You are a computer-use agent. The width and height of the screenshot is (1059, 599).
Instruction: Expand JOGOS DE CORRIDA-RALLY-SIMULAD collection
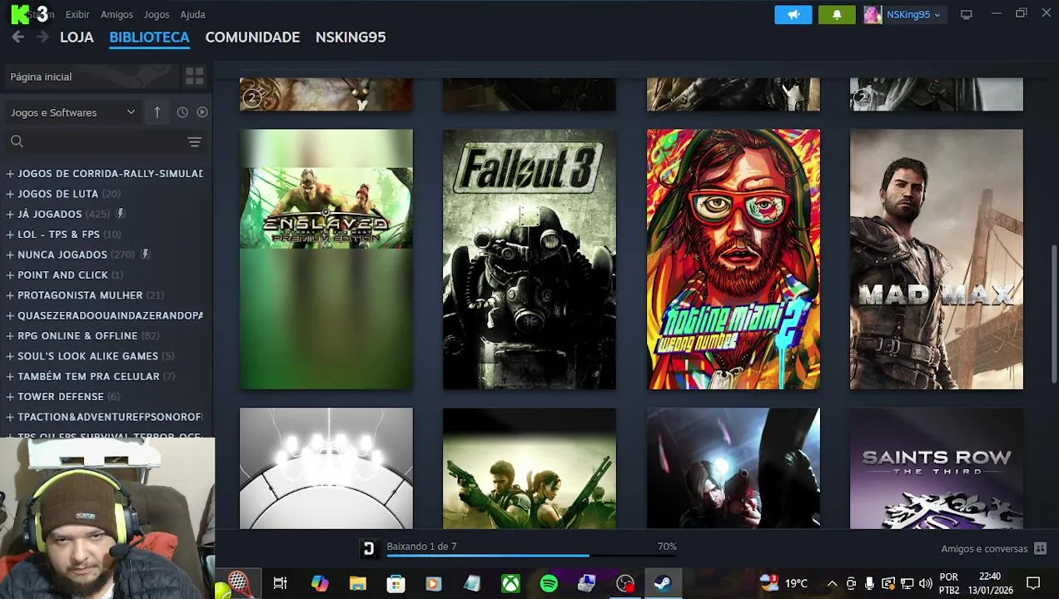10,174
